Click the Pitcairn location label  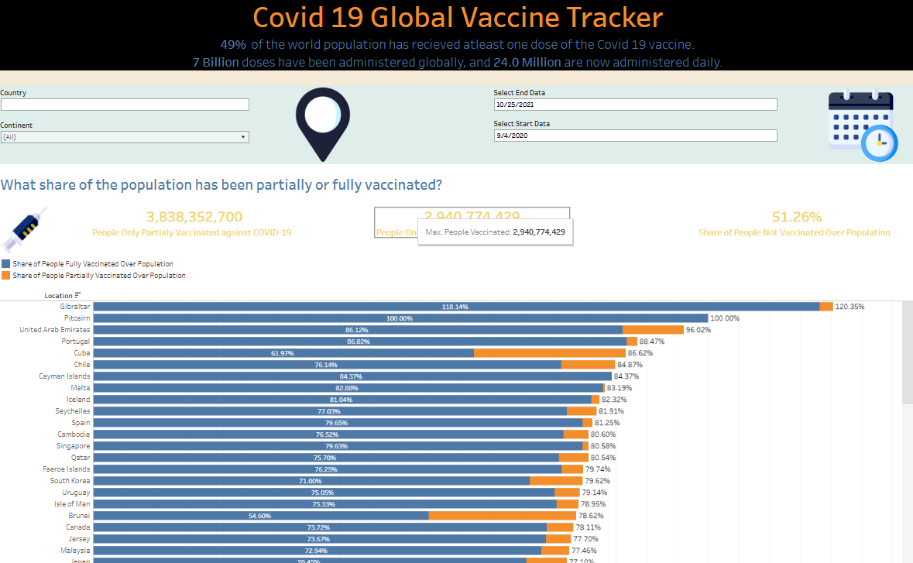click(77, 318)
